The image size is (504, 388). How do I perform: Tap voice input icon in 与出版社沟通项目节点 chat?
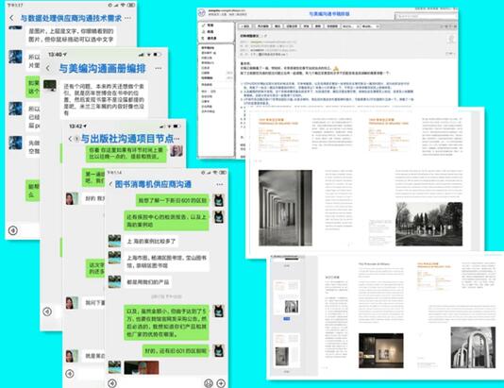click(70, 374)
